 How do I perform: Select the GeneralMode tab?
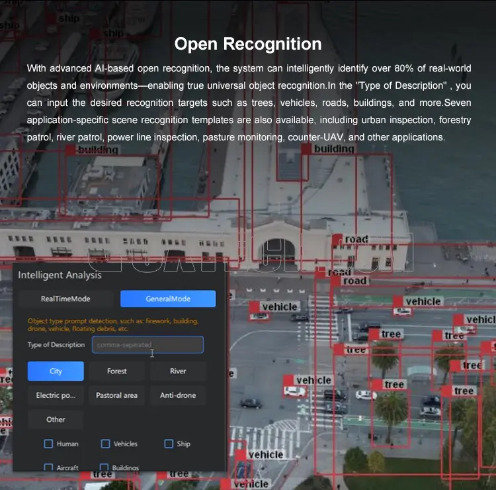tap(168, 299)
